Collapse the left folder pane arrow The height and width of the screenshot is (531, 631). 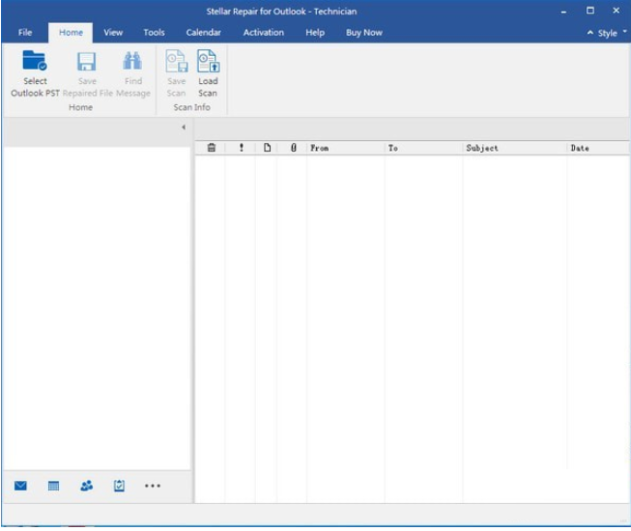click(x=184, y=127)
